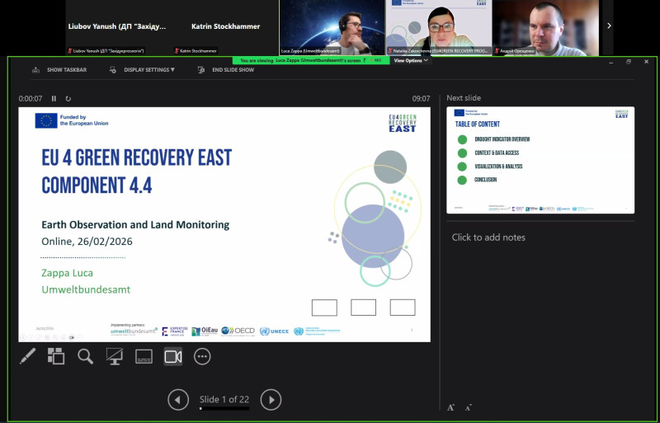Show next participants in video strip
The width and height of the screenshot is (660, 423).
click(x=610, y=26)
